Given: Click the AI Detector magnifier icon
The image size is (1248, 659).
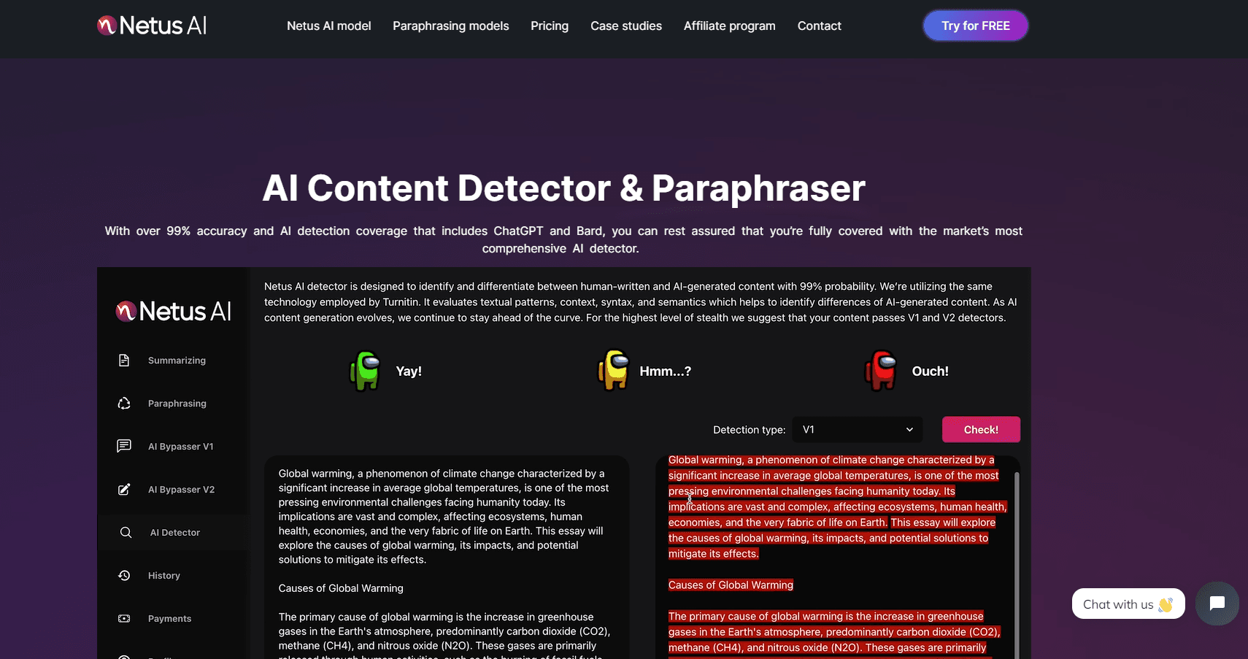Looking at the screenshot, I should (x=126, y=532).
